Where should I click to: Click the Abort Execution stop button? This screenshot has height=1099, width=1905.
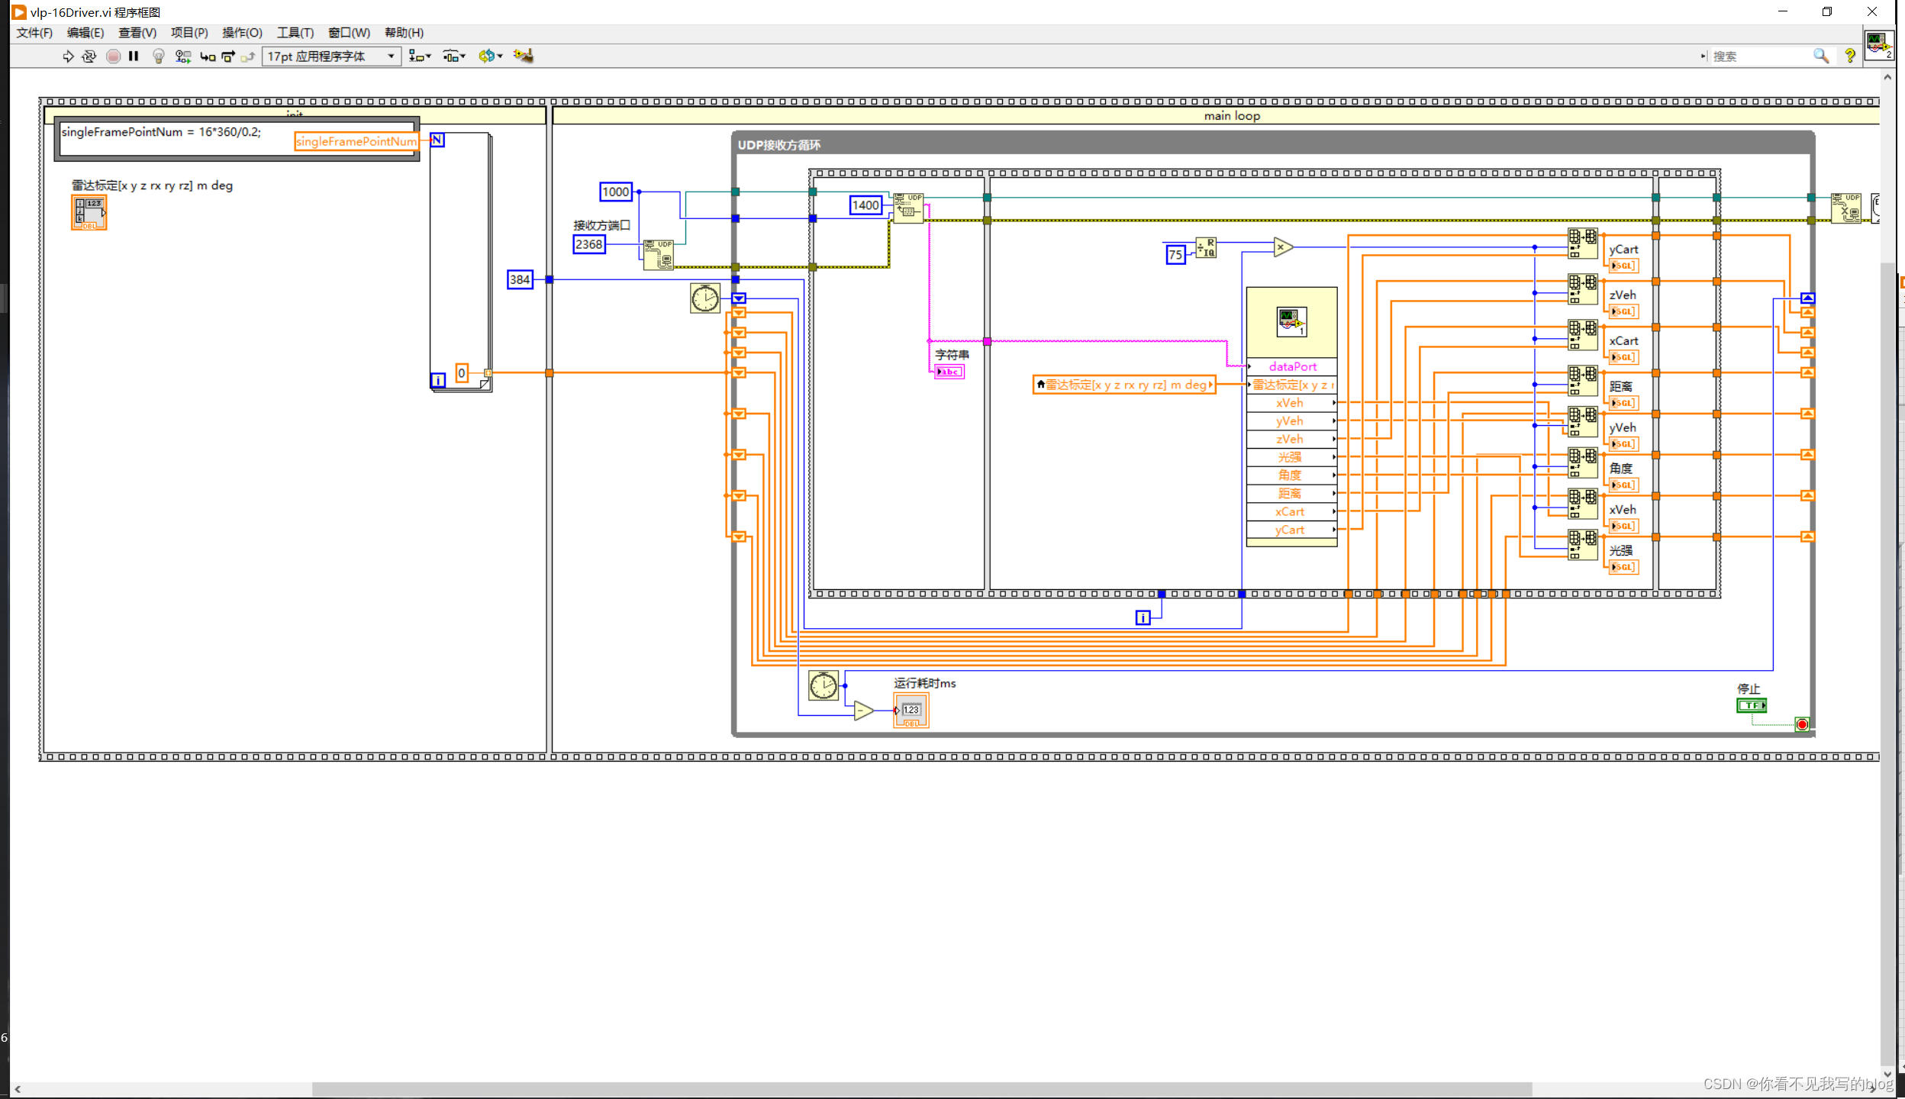click(x=113, y=56)
